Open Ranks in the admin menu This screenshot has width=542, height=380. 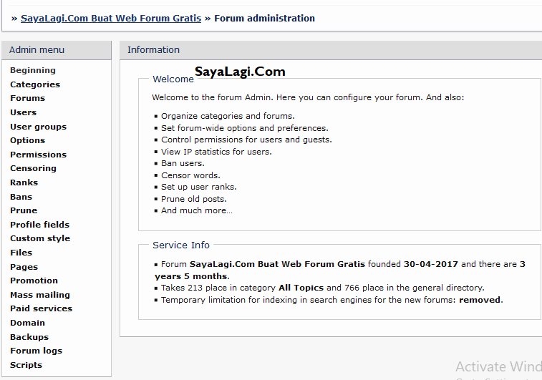coord(24,182)
